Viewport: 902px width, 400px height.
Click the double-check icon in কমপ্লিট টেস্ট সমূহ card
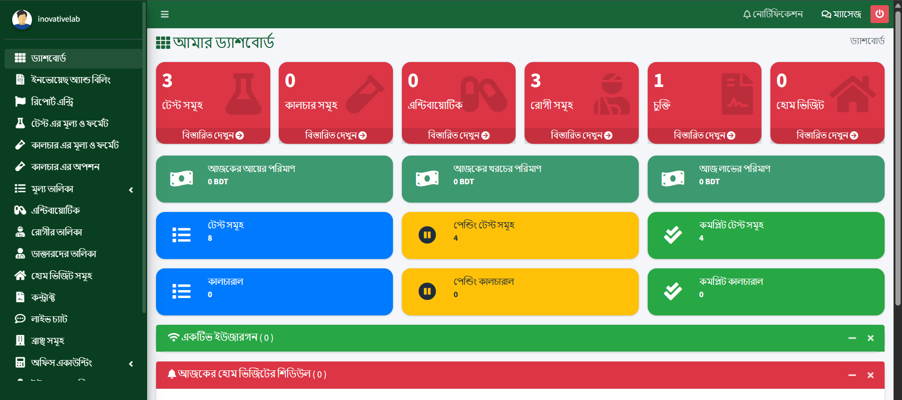[673, 235]
